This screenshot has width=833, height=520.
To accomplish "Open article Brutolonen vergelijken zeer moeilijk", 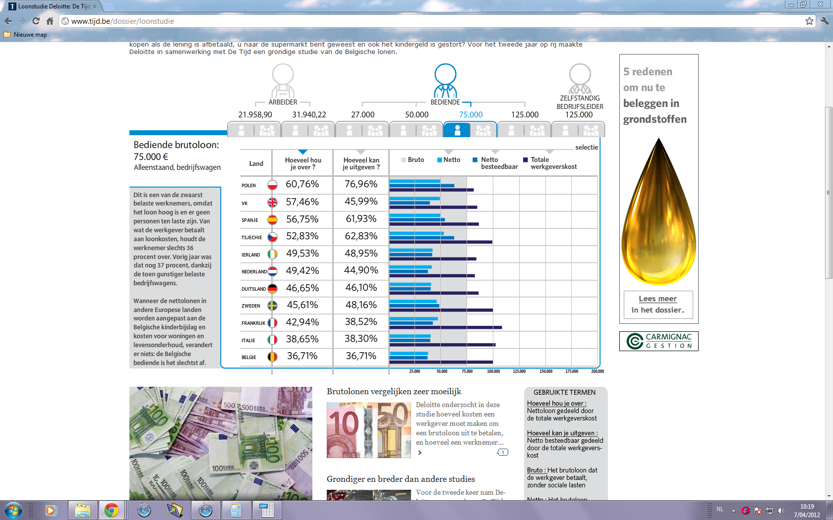I will pyautogui.click(x=394, y=392).
